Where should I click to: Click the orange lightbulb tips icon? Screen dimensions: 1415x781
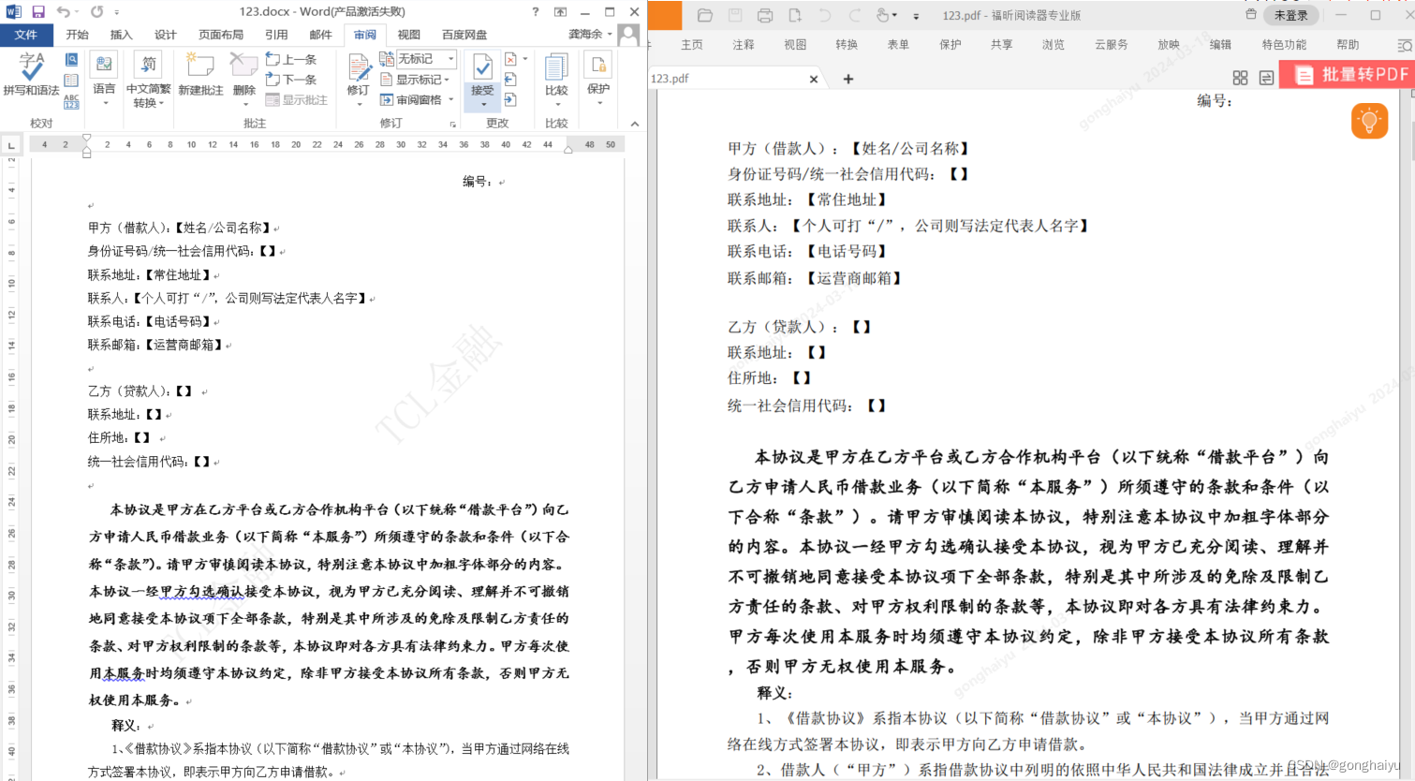(1369, 121)
